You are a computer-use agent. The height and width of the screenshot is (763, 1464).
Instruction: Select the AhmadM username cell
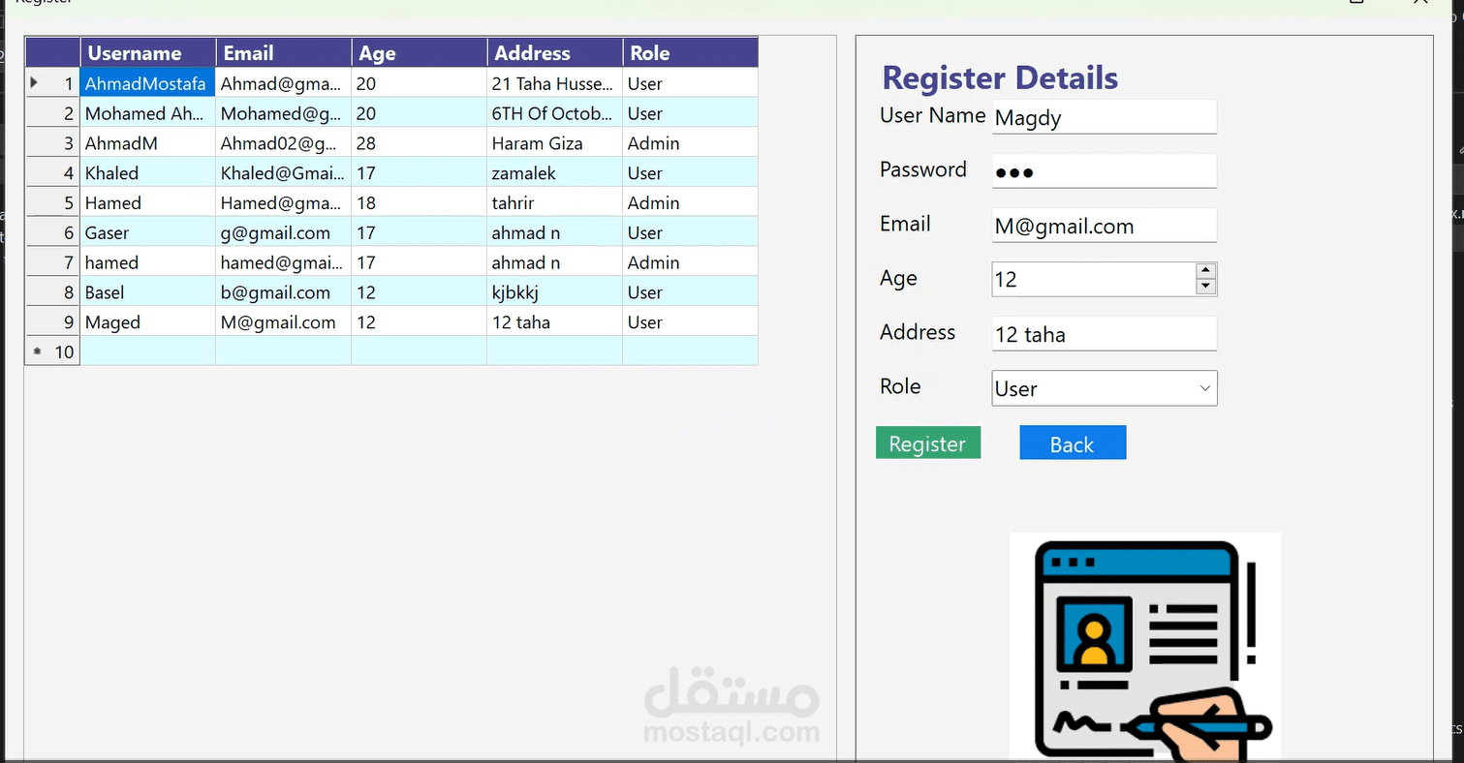(x=148, y=143)
